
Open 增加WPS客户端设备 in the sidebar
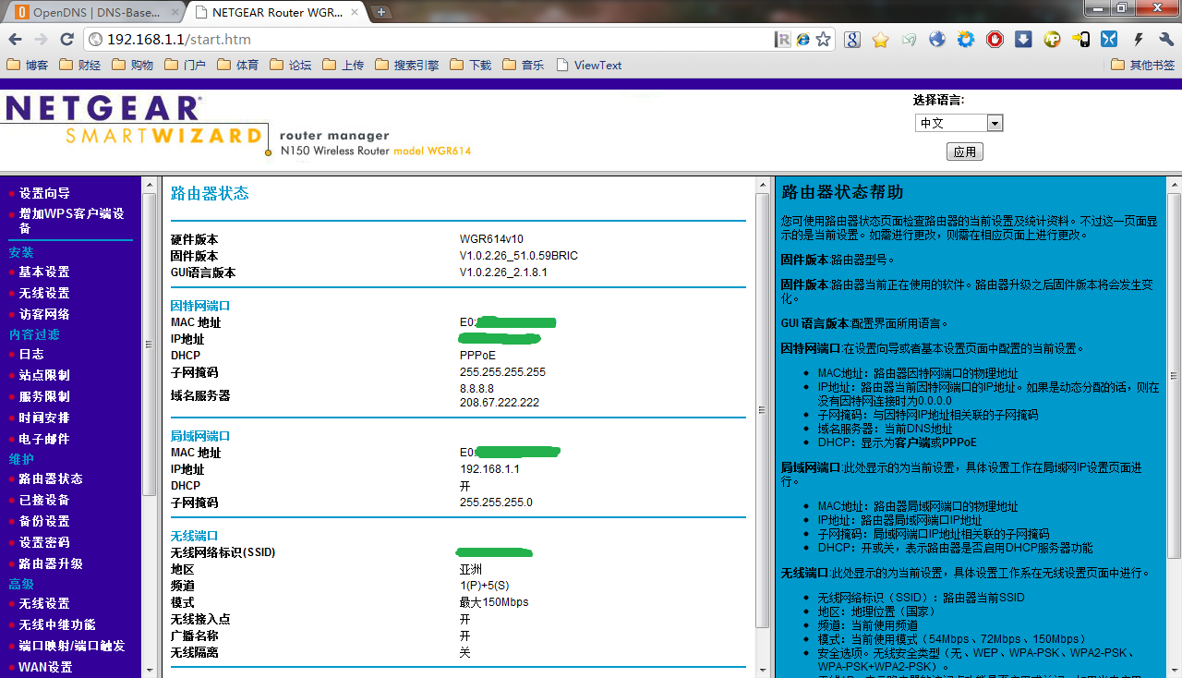point(71,220)
